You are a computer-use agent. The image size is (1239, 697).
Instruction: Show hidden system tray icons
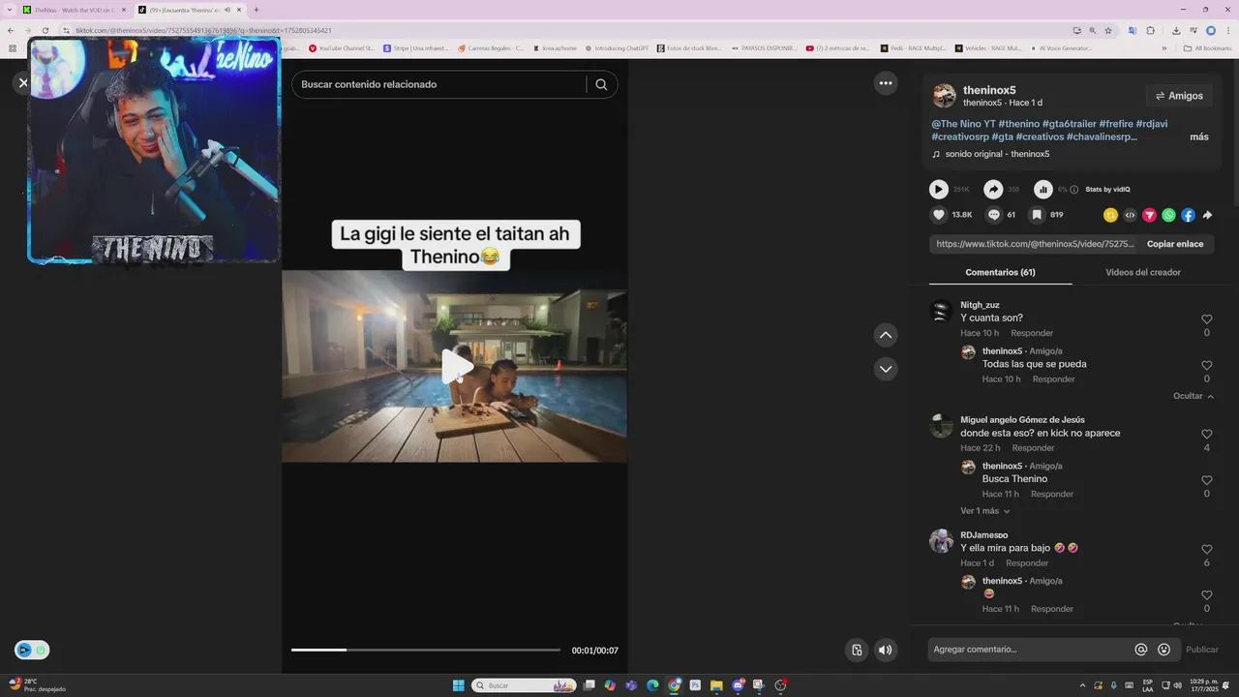[x=1082, y=685]
